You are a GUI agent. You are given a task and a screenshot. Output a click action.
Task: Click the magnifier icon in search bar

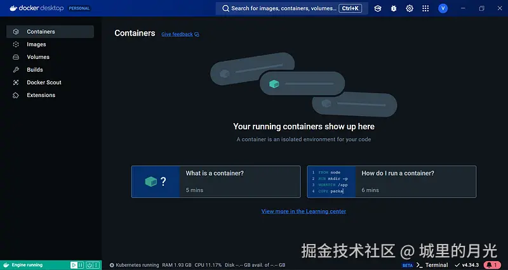click(x=225, y=8)
